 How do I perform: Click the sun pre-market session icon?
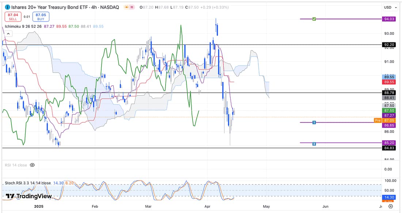pos(126,7)
